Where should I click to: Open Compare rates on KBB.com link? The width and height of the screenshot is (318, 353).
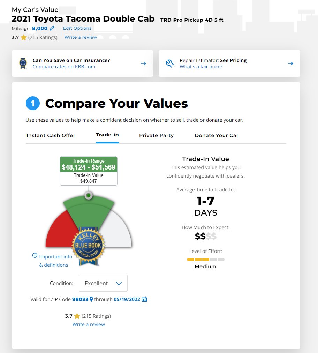tap(64, 67)
